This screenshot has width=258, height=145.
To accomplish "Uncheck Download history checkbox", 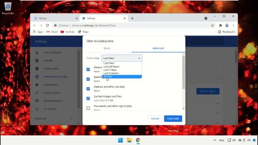I will pyautogui.click(x=88, y=79).
